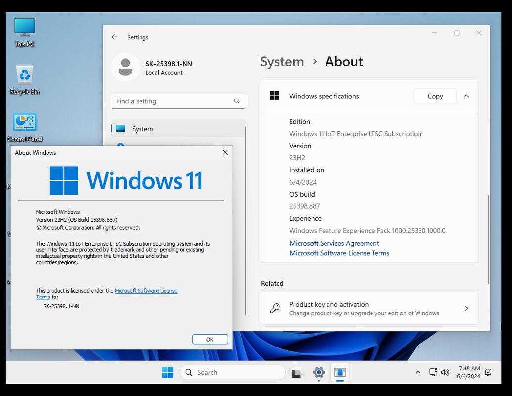This screenshot has width=512, height=396.
Task: Click the Version value 23H2
Action: click(x=297, y=158)
